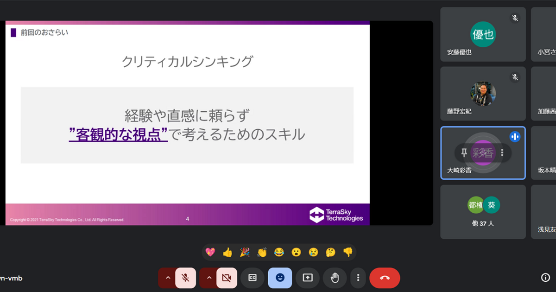Pin 大崎彩香's tile
The width and height of the screenshot is (556, 292).
(464, 152)
